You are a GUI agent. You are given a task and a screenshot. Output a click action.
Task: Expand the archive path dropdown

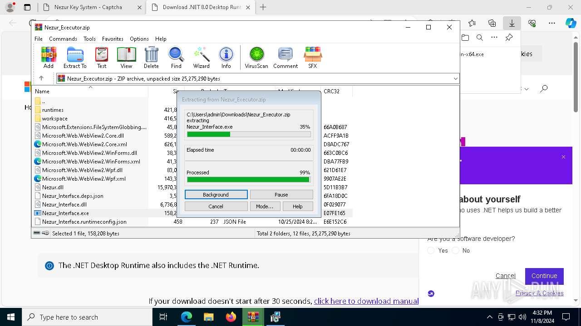(x=455, y=78)
